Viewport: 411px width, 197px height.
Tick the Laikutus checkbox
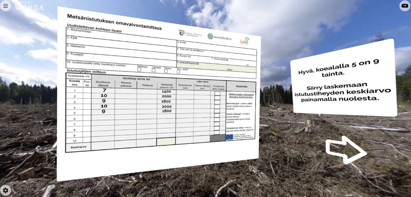153,70
